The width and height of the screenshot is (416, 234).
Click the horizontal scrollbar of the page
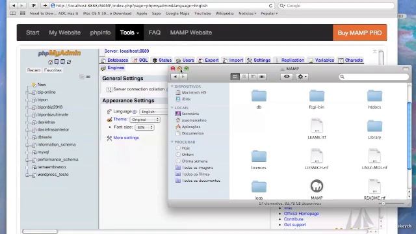point(40,231)
